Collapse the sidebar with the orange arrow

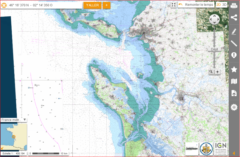click(x=234, y=153)
